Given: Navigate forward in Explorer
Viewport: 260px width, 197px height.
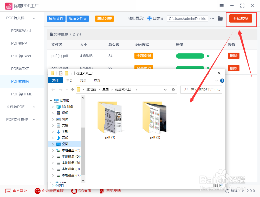Looking at the screenshot, I should [x=61, y=90].
